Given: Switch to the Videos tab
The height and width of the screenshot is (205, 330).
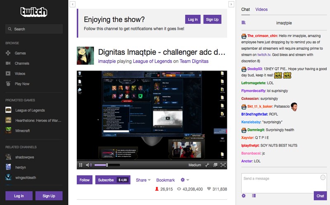Looking at the screenshot, I should (262, 9).
